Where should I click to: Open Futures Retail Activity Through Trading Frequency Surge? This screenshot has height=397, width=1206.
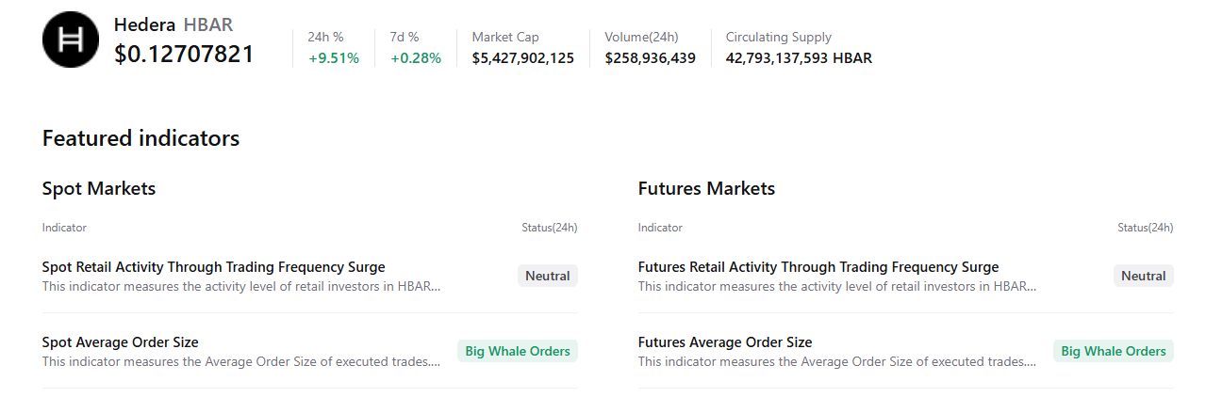click(818, 267)
